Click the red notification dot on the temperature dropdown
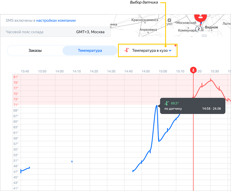Viewport: 231px width, 191px height. 175,45
